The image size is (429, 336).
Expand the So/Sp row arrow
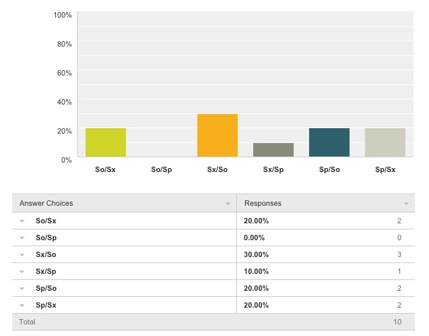coord(22,237)
